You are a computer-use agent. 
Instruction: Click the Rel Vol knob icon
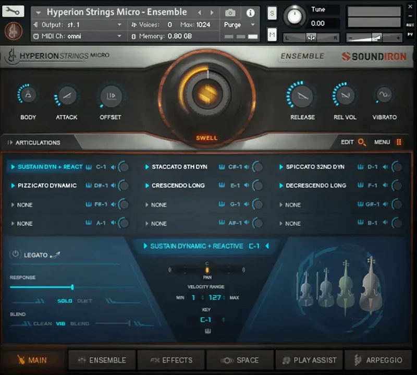click(x=345, y=95)
